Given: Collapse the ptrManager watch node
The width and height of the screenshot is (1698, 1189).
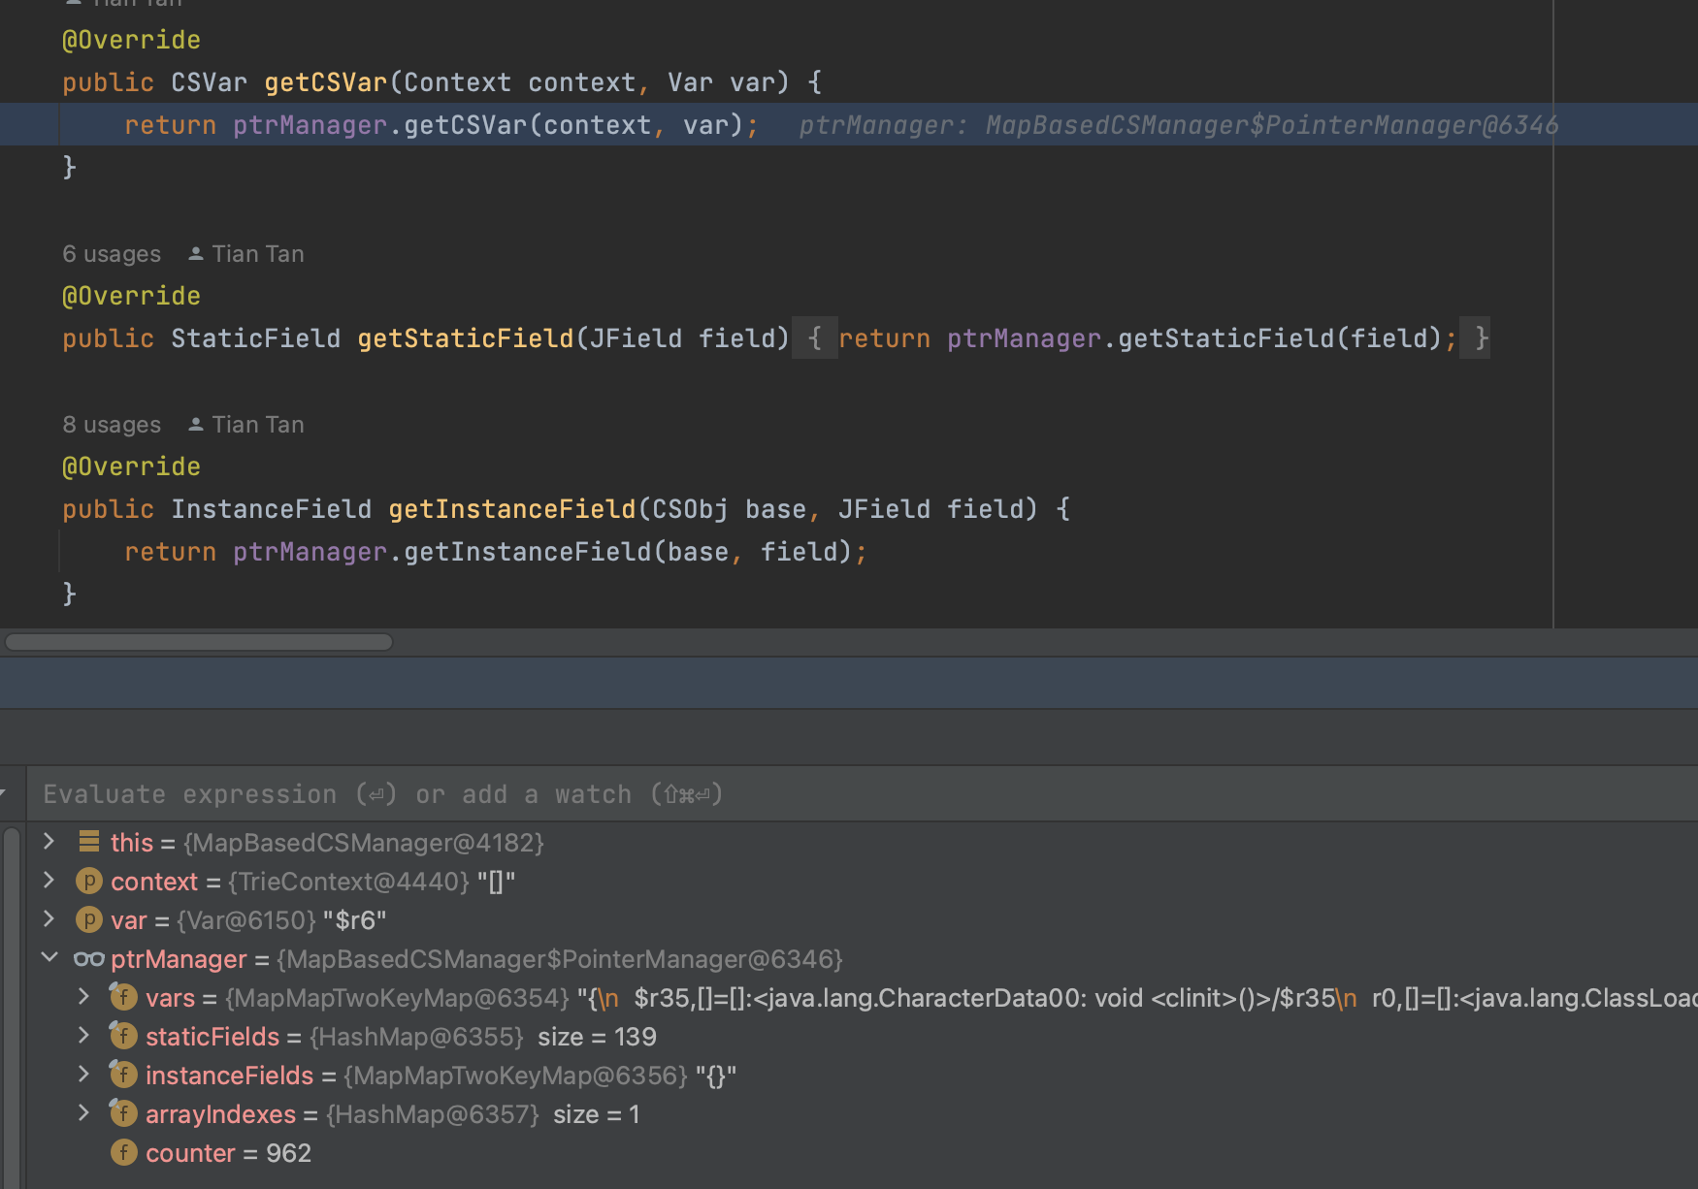Looking at the screenshot, I should pos(49,958).
